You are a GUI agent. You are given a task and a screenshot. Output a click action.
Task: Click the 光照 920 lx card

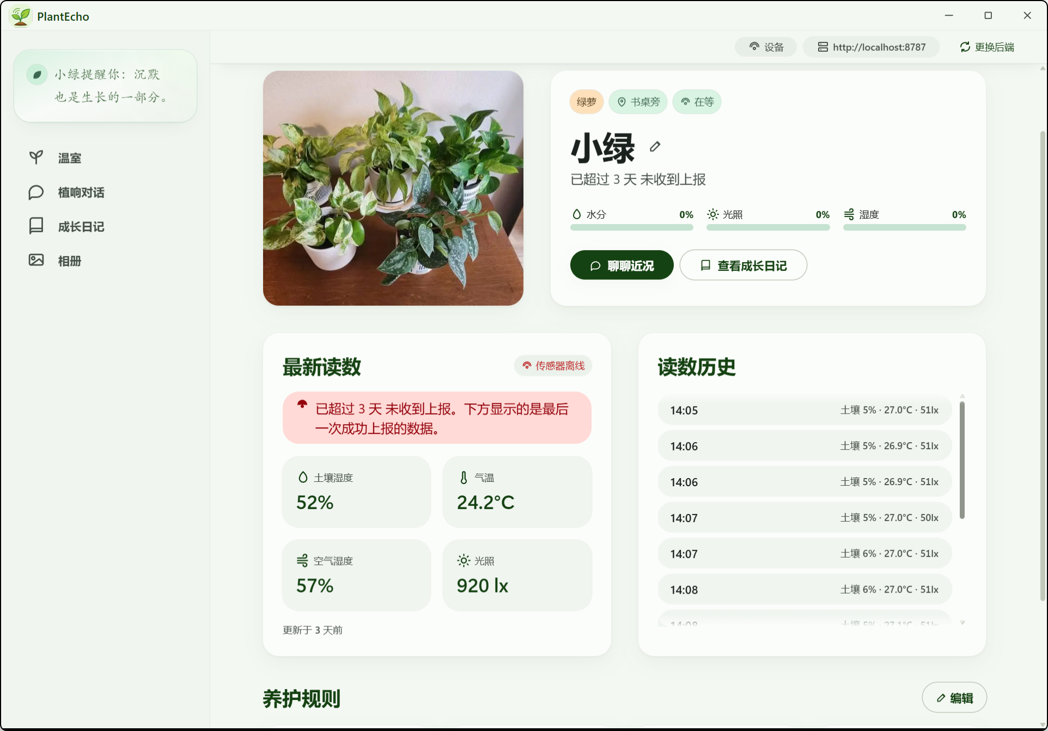517,575
